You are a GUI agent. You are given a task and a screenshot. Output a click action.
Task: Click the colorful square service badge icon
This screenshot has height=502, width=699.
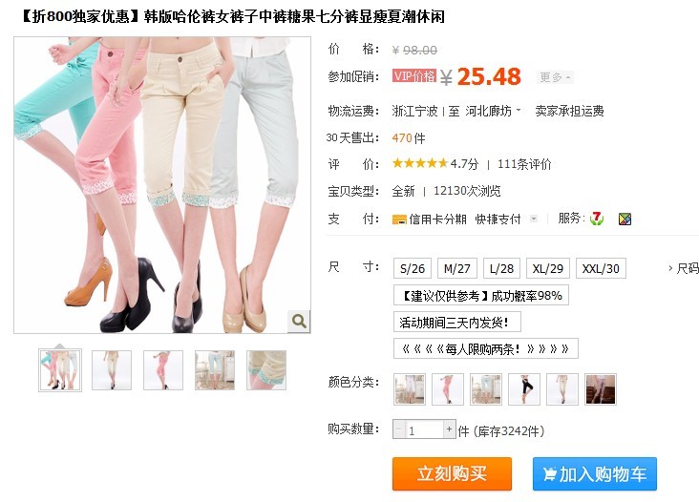point(625,219)
